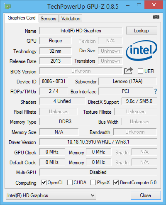Click the Technology field 32 nm

click(56, 51)
